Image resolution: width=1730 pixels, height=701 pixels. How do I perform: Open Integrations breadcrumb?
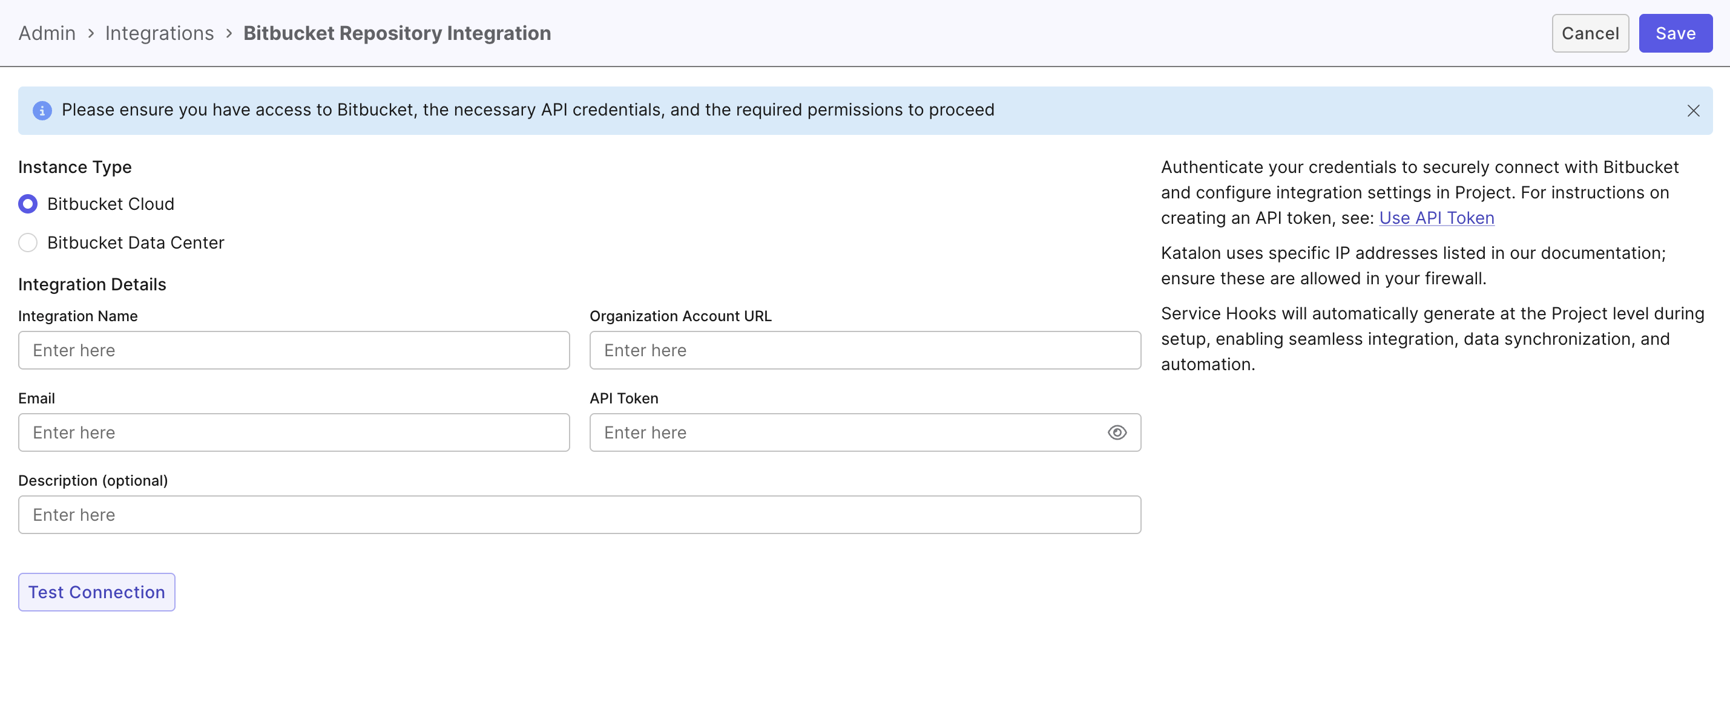click(x=159, y=33)
